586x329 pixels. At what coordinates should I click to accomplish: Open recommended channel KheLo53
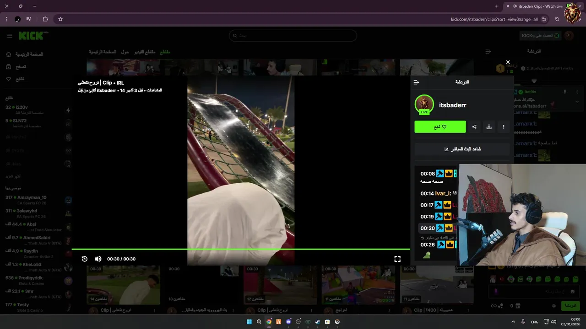(x=38, y=267)
